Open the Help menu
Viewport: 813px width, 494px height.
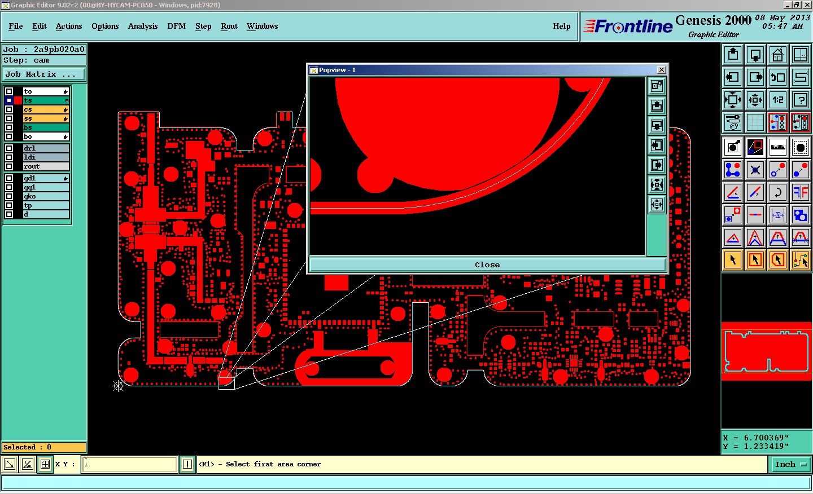coord(562,27)
